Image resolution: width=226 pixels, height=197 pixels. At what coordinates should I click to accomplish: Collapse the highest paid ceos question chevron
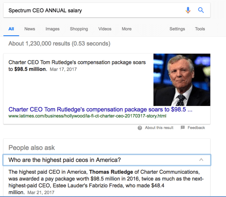coord(201,160)
